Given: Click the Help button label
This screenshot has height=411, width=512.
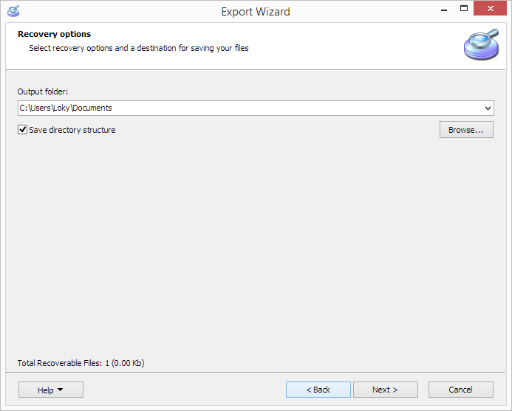Looking at the screenshot, I should (45, 390).
